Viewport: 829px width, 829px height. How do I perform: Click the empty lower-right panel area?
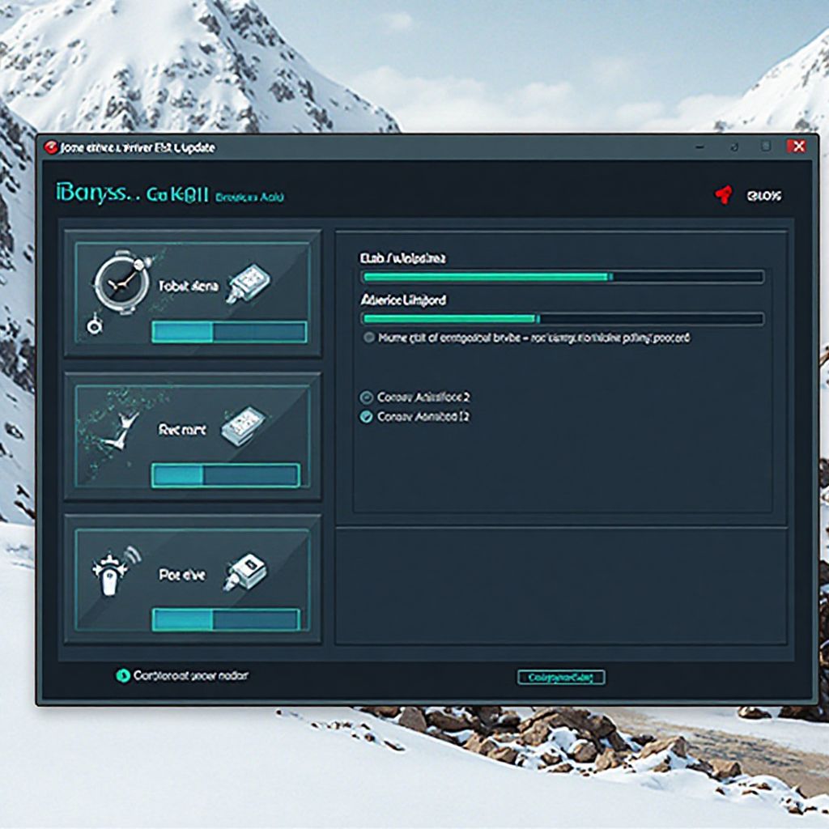pyautogui.click(x=560, y=585)
